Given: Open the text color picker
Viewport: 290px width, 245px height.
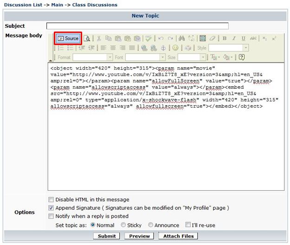Looking at the screenshot, I should pyautogui.click(x=215, y=58).
